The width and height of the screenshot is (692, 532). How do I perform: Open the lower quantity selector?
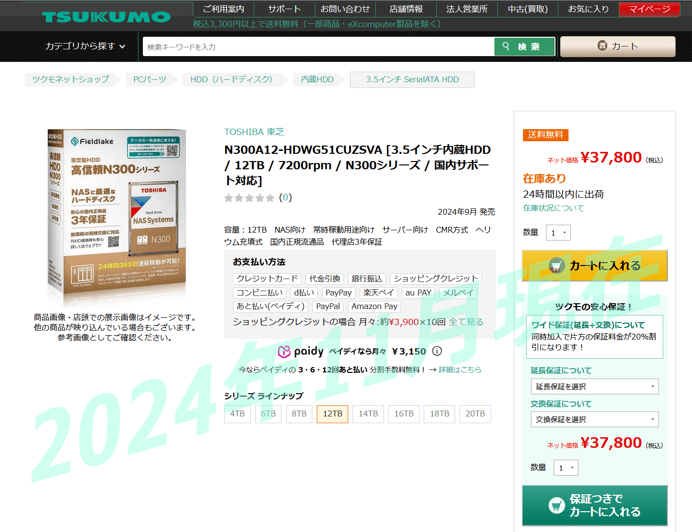(566, 468)
